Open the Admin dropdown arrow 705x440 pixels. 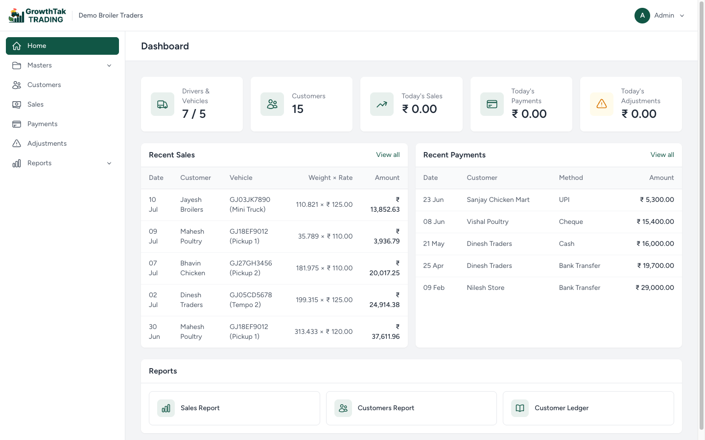(682, 16)
